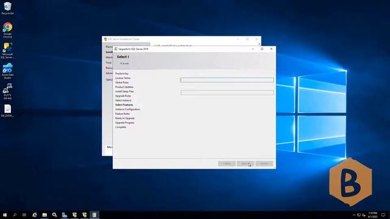
Task: Select the bold "Select Features" wizard step
Action: click(124, 105)
